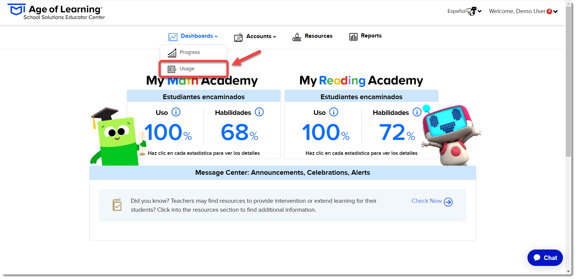Click the Resources stacked books icon
This screenshot has height=279, width=576.
(x=296, y=37)
